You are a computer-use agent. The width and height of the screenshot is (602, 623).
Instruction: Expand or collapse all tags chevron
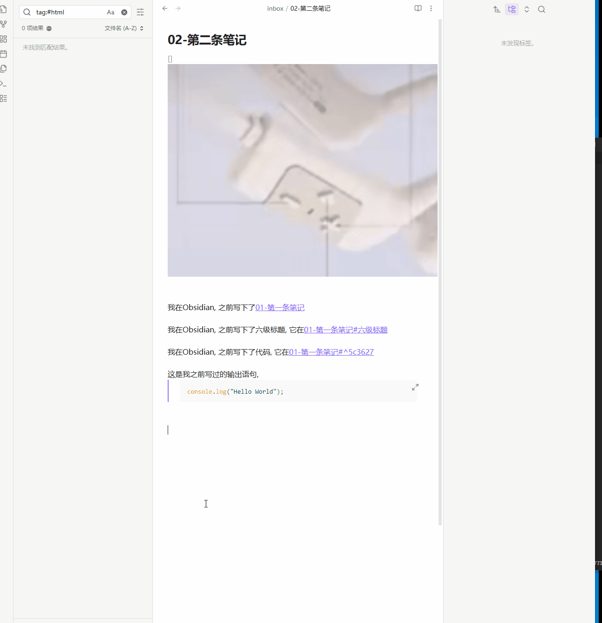527,9
